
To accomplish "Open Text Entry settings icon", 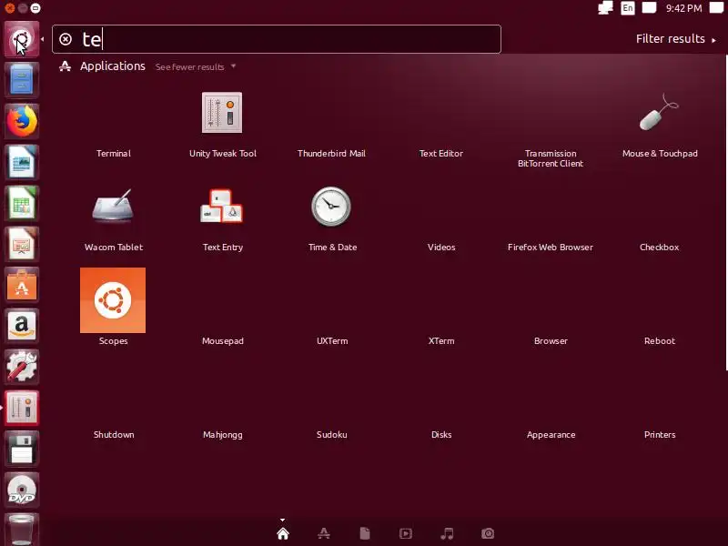I will (x=222, y=206).
